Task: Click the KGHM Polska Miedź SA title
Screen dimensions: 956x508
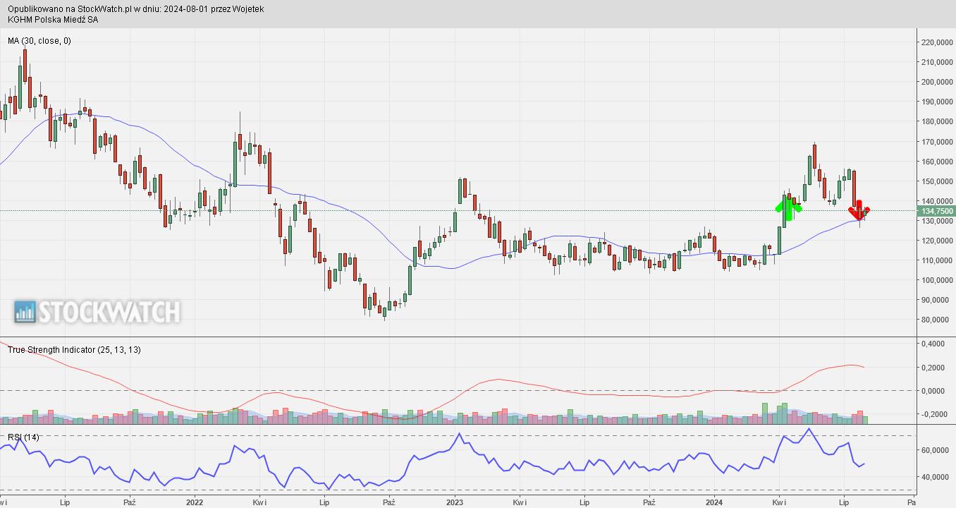Action: point(53,20)
